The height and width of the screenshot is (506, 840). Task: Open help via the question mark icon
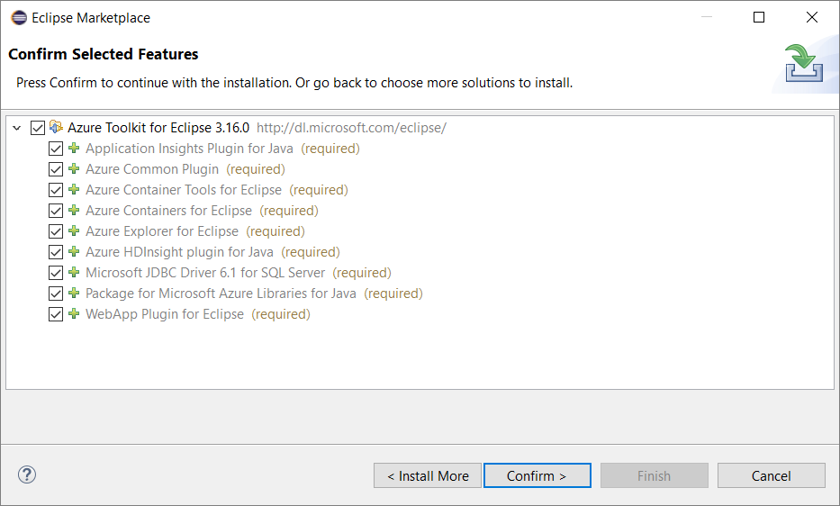click(27, 474)
